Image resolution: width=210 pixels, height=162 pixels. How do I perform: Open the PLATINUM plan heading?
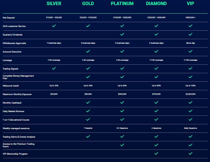point(122,3)
